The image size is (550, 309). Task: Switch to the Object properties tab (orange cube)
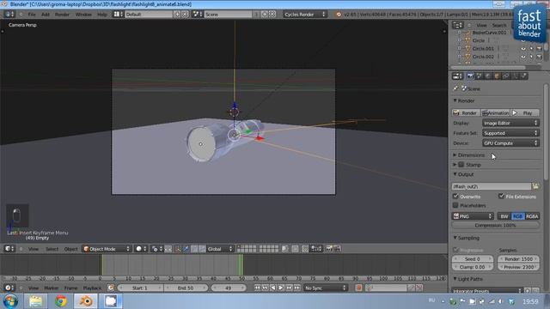coord(497,76)
